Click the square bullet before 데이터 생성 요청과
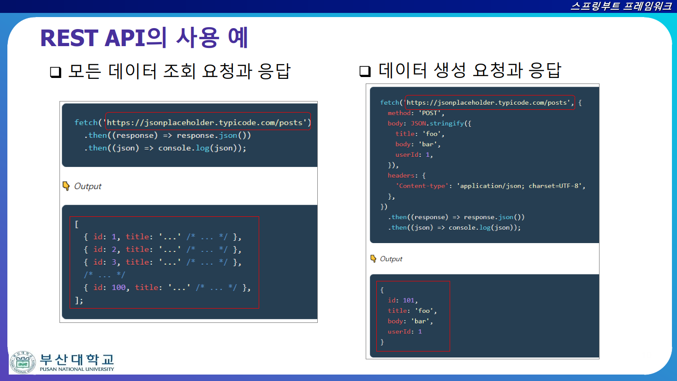Image resolution: width=677 pixels, height=381 pixels. coord(365,71)
